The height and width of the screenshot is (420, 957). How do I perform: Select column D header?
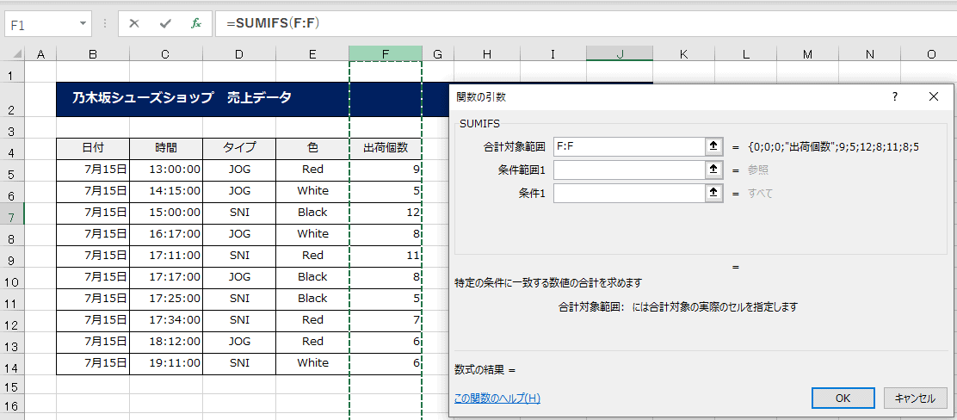click(238, 53)
